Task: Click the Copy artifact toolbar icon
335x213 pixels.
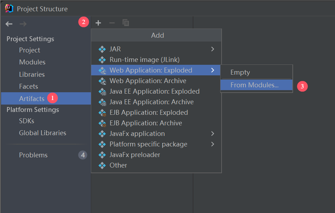Action: coord(125,23)
